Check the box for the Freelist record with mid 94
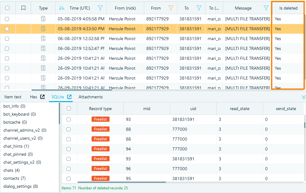The image size is (306, 193). [68, 149]
